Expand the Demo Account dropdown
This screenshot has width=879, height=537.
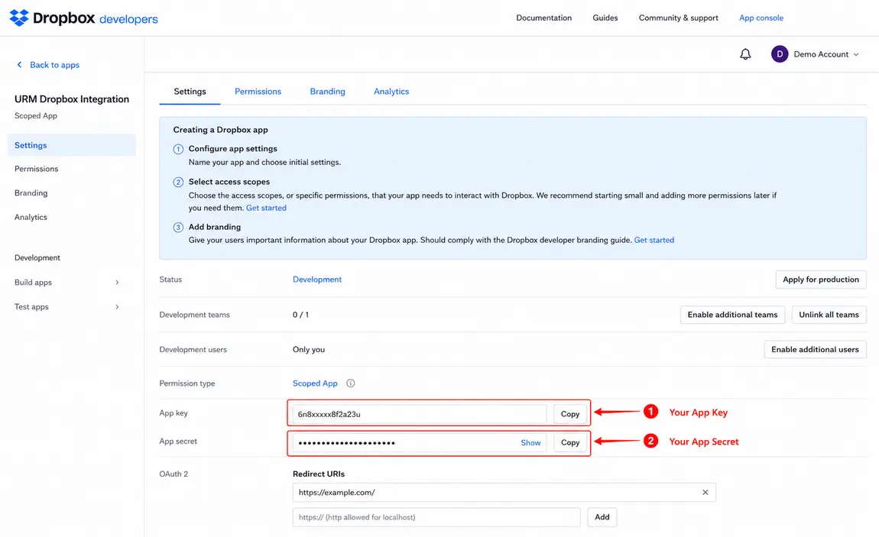pyautogui.click(x=856, y=54)
